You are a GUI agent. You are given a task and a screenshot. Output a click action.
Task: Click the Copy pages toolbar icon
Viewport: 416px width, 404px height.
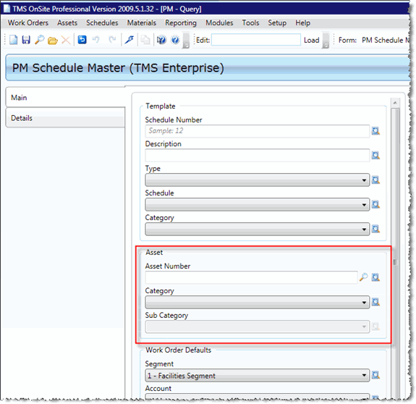point(145,40)
